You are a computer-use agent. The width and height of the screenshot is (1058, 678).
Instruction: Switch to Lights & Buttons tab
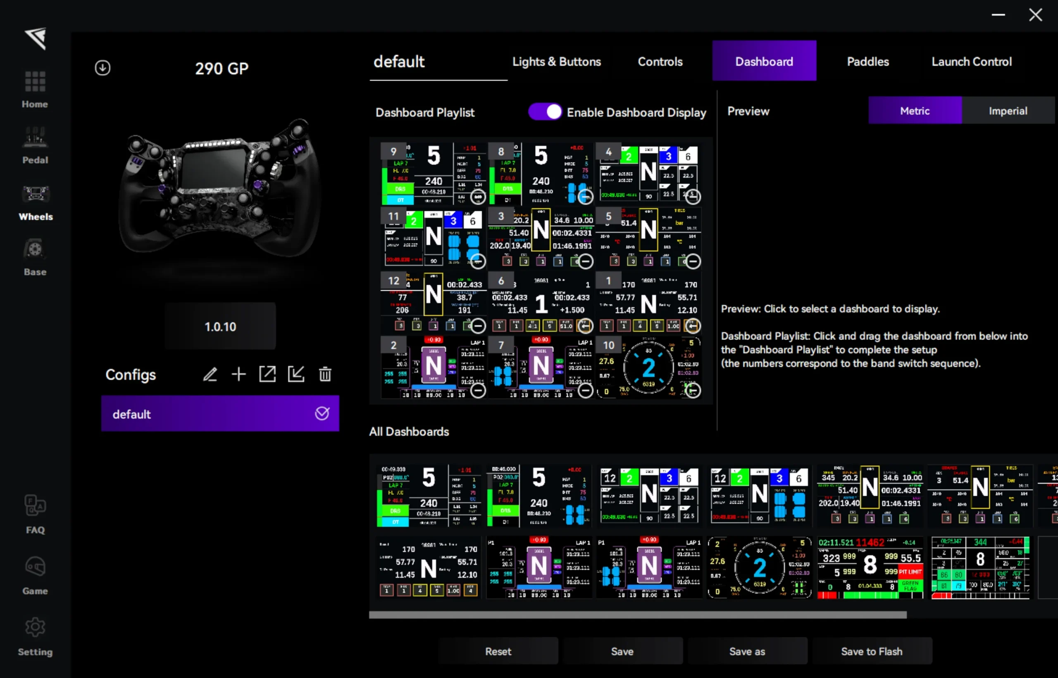point(556,61)
